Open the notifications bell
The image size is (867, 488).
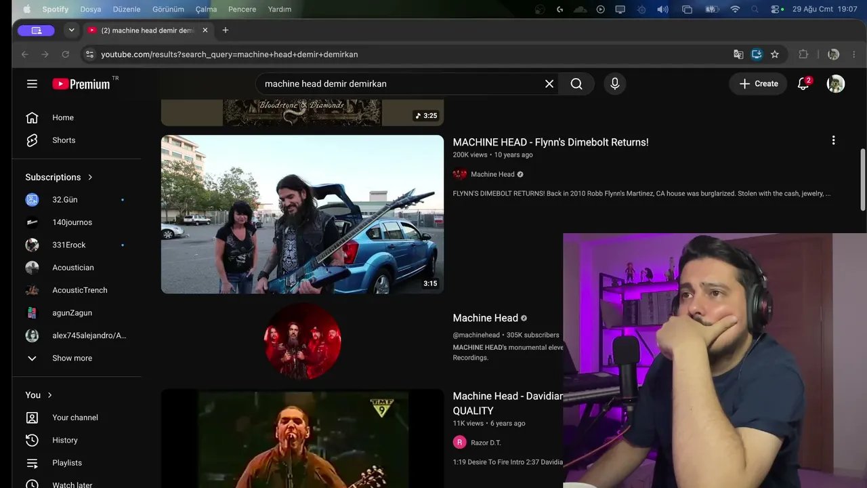coord(803,83)
